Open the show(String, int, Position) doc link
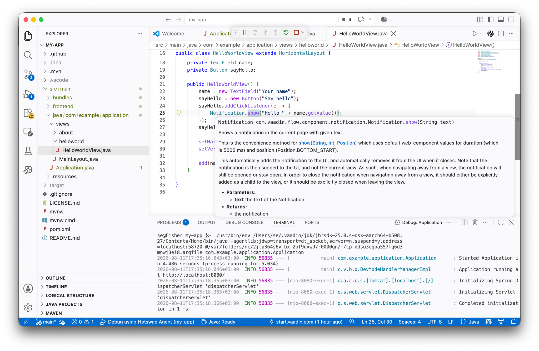This screenshot has width=539, height=351. tap(328, 143)
